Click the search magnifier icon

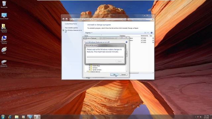coord(153,20)
